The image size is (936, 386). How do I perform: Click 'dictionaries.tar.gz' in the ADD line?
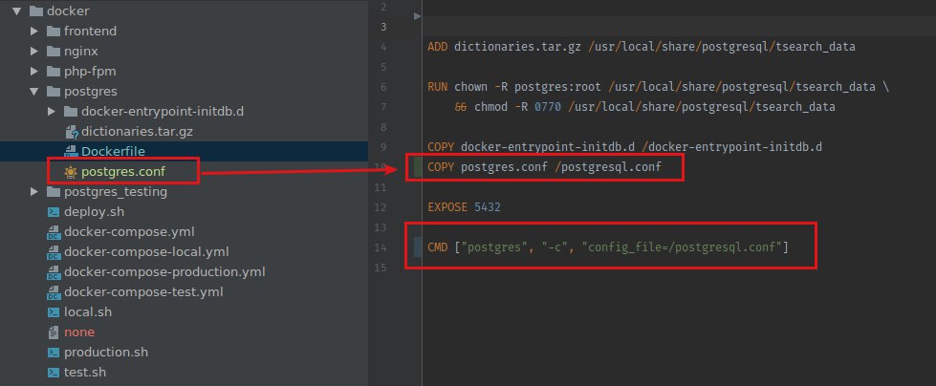[517, 47]
